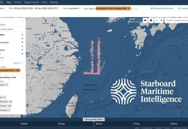Click the Search vessels input field

click(176, 20)
